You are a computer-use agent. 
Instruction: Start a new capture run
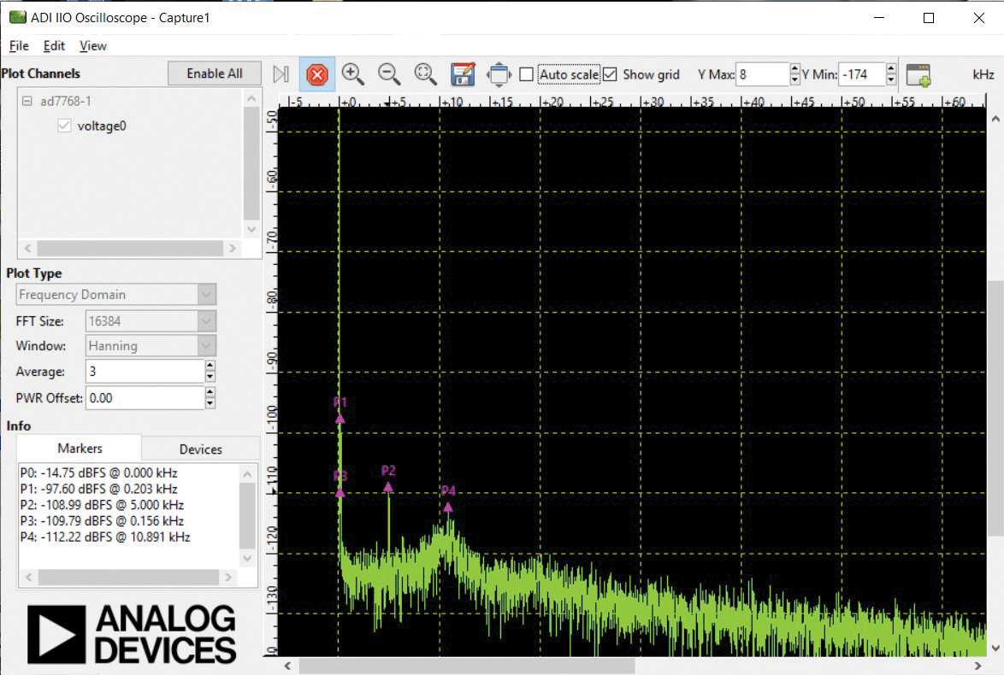click(x=281, y=74)
